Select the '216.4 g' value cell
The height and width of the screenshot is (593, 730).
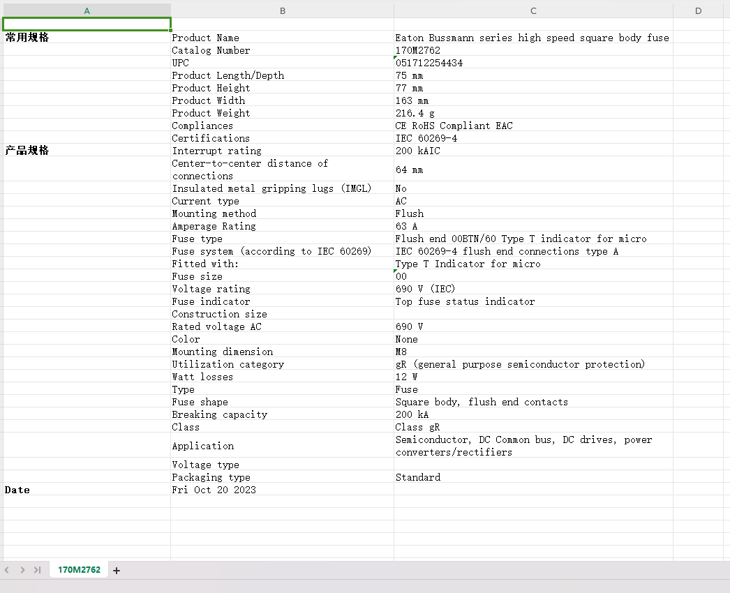click(533, 112)
